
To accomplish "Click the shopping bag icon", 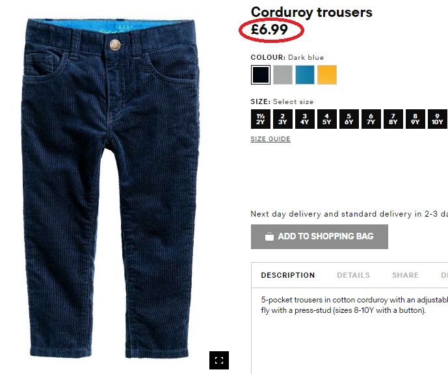I will click(269, 237).
